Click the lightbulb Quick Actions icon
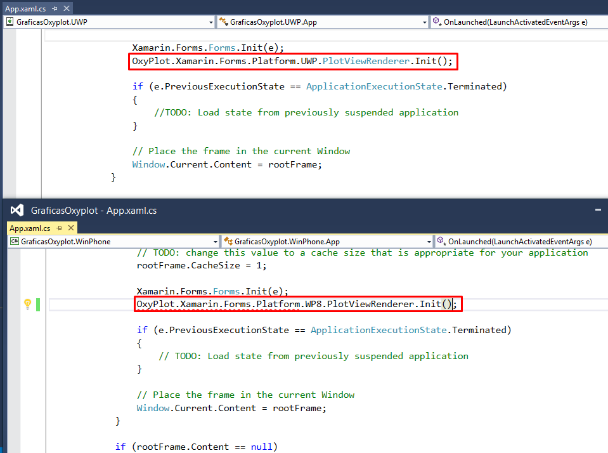 [27, 305]
